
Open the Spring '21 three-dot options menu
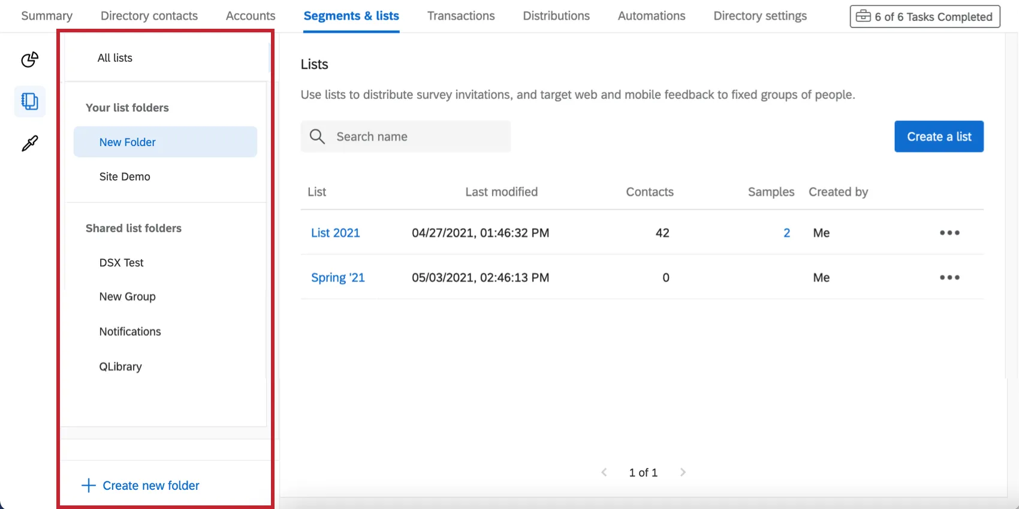click(x=949, y=277)
